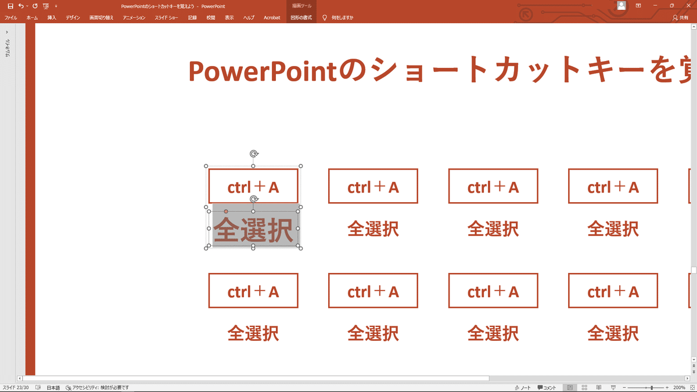
Task: Switch to Slide Sorter view icon
Action: click(x=584, y=387)
